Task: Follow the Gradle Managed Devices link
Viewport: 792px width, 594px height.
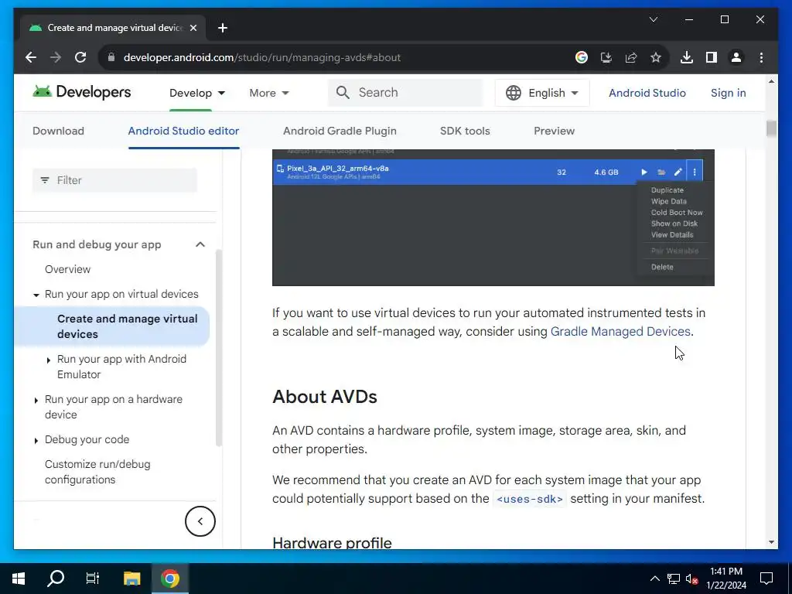Action: point(620,331)
